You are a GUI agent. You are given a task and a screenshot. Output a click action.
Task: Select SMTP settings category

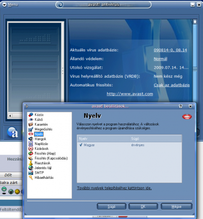[39, 173]
